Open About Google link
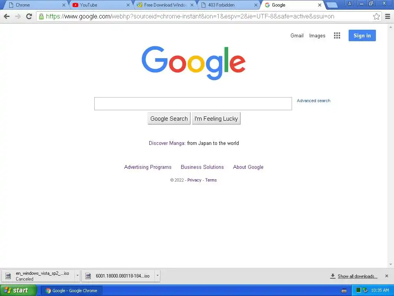This screenshot has width=394, height=296. pos(248,167)
